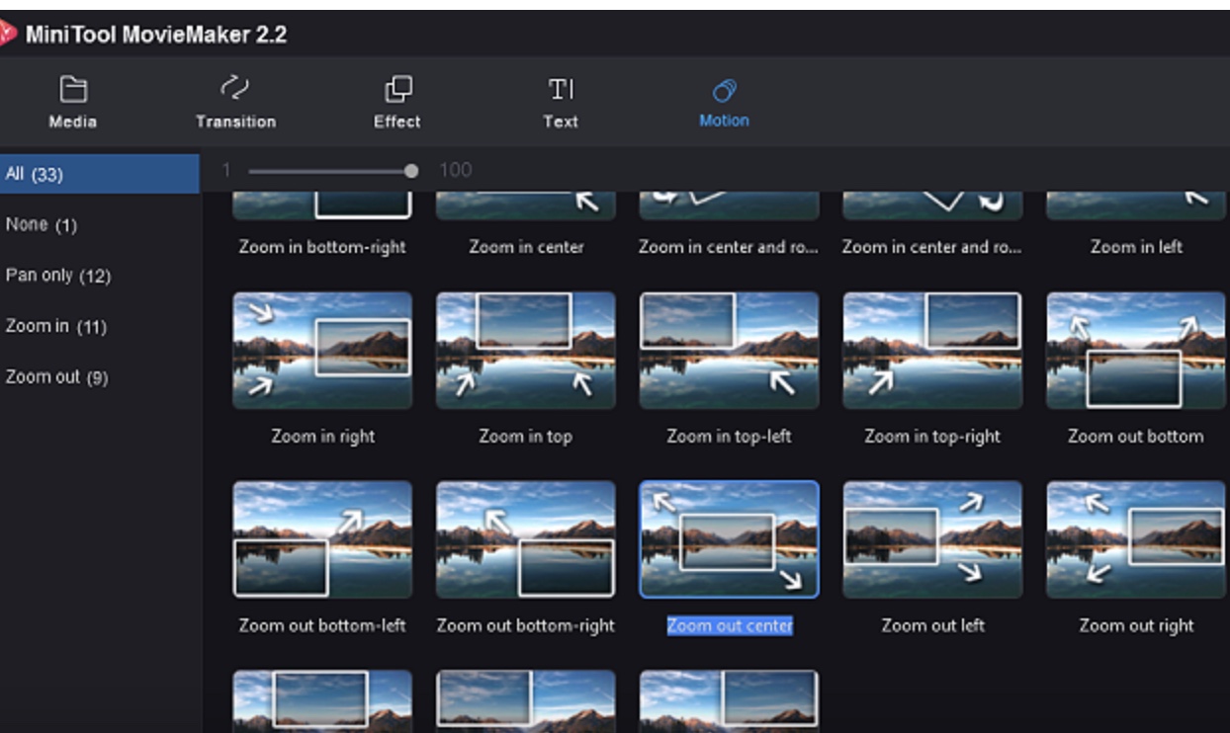Image resolution: width=1230 pixels, height=733 pixels.
Task: Choose Zoom in top motion thumbnail
Action: coord(526,350)
